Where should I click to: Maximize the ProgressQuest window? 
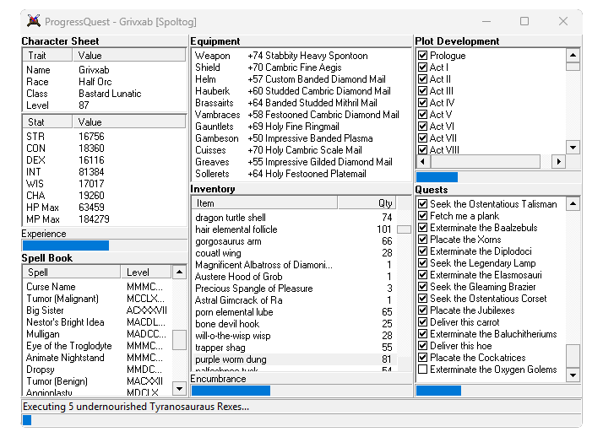point(524,21)
